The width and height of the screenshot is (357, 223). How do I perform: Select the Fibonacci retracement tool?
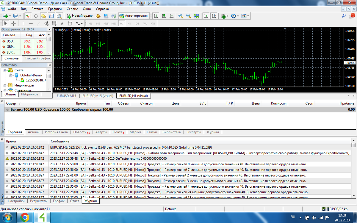click(54, 23)
